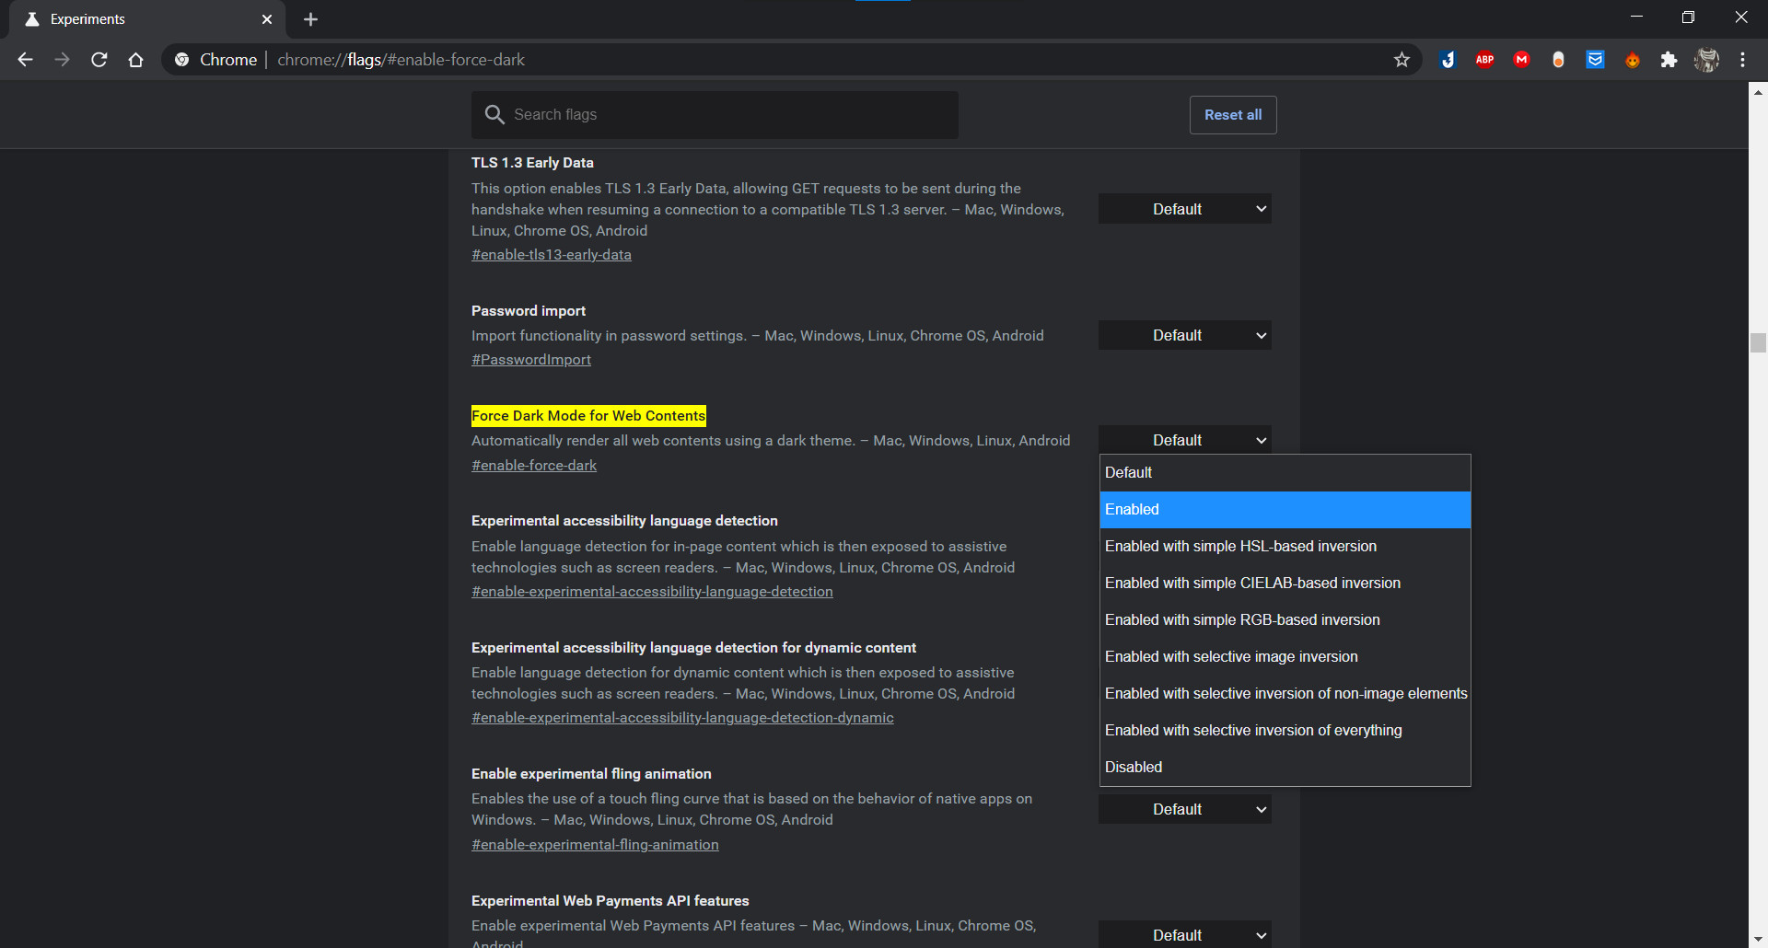Click the search magnifier in Search flags field
Viewport: 1768px width, 948px height.
click(495, 114)
